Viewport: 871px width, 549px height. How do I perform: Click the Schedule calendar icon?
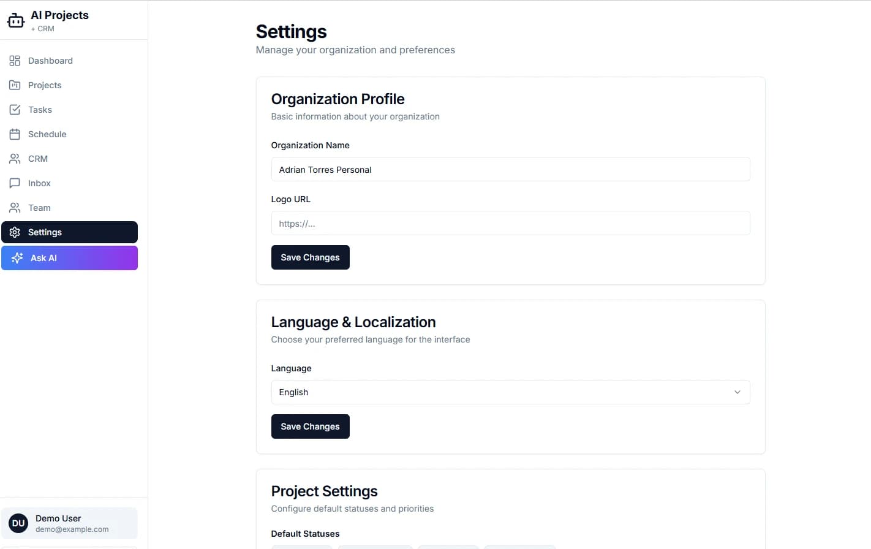pyautogui.click(x=15, y=134)
